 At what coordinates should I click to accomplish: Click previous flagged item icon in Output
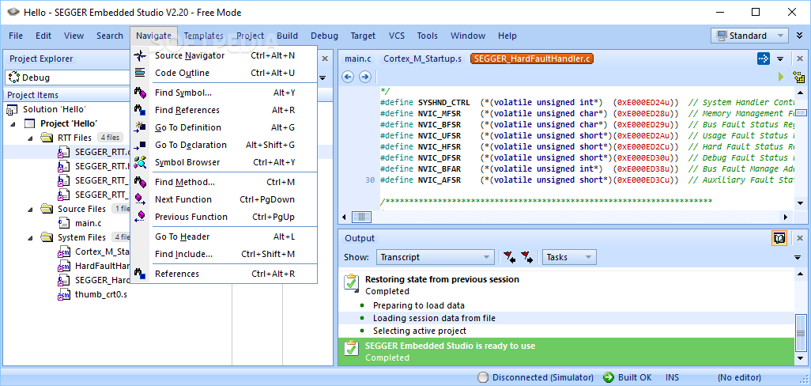(x=510, y=256)
